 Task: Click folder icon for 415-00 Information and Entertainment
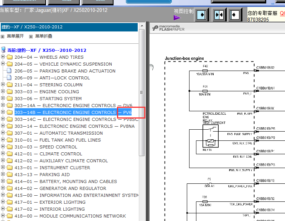coord(10,195)
